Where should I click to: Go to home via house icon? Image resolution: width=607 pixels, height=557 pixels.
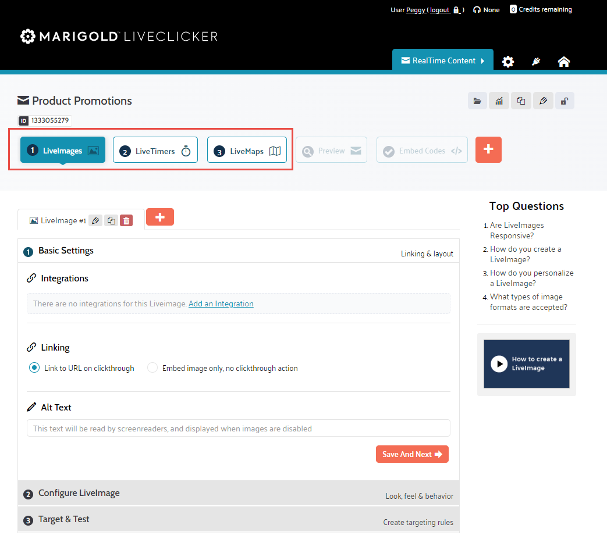point(563,62)
